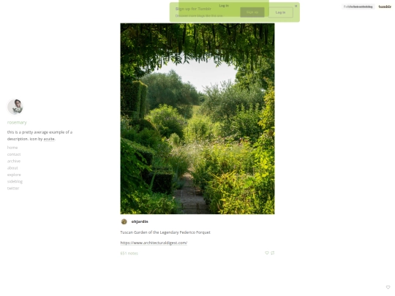Close the Sign up for Tumblr banner
Screen dimensions: 395x296
pos(296,6)
